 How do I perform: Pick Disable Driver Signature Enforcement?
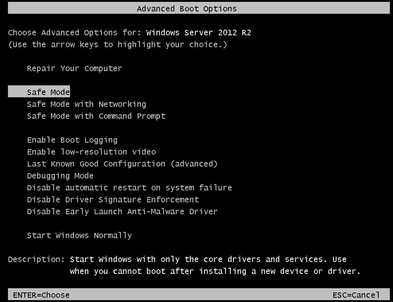113,200
